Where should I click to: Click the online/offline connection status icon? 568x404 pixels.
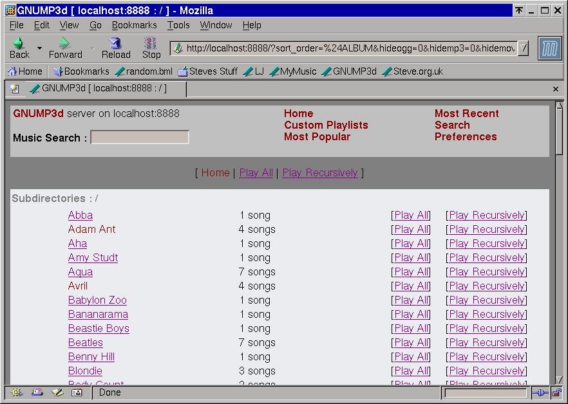click(x=540, y=393)
